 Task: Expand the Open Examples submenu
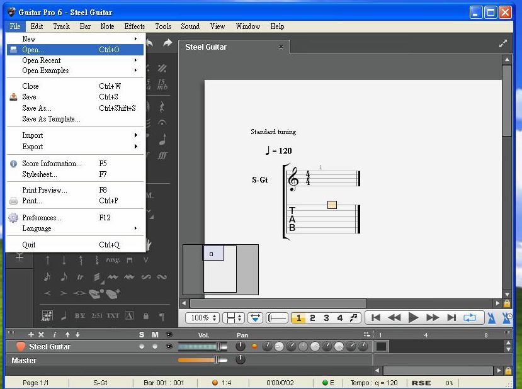click(x=75, y=70)
